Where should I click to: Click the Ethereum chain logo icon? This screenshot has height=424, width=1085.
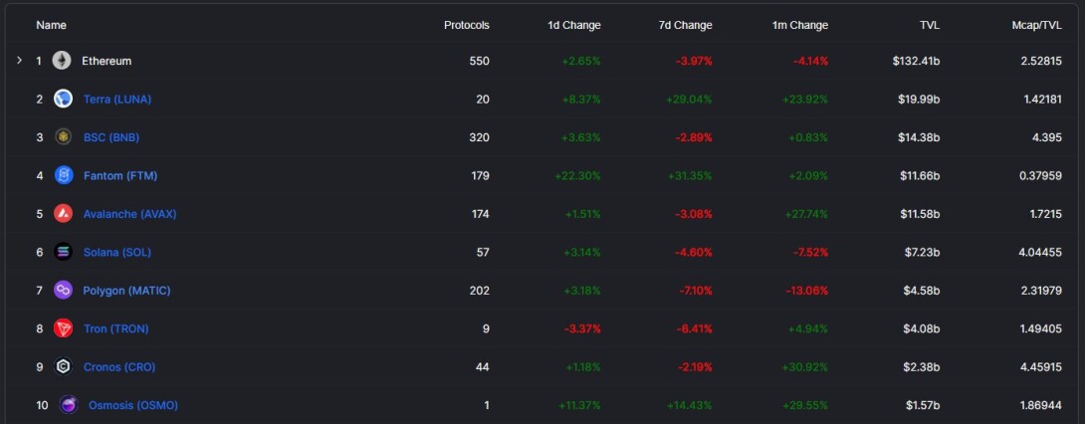pyautogui.click(x=63, y=61)
